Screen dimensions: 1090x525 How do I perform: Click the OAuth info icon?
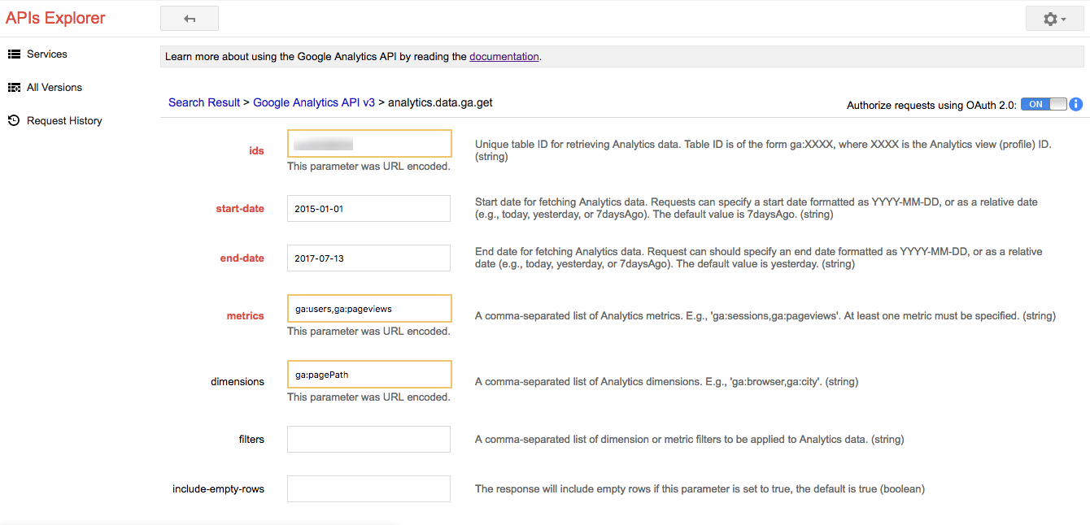(1075, 104)
